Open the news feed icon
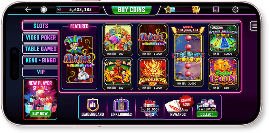 coord(216,9)
